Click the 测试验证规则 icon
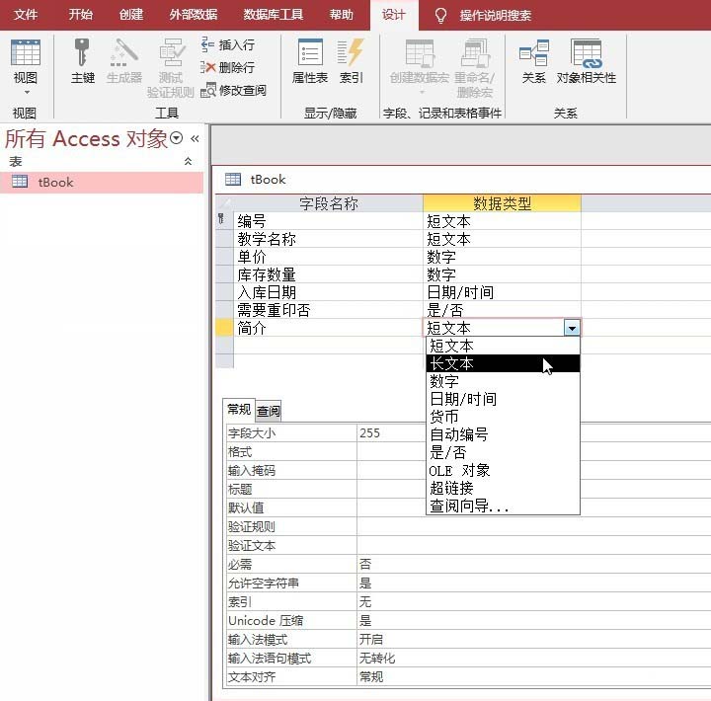 [x=171, y=52]
